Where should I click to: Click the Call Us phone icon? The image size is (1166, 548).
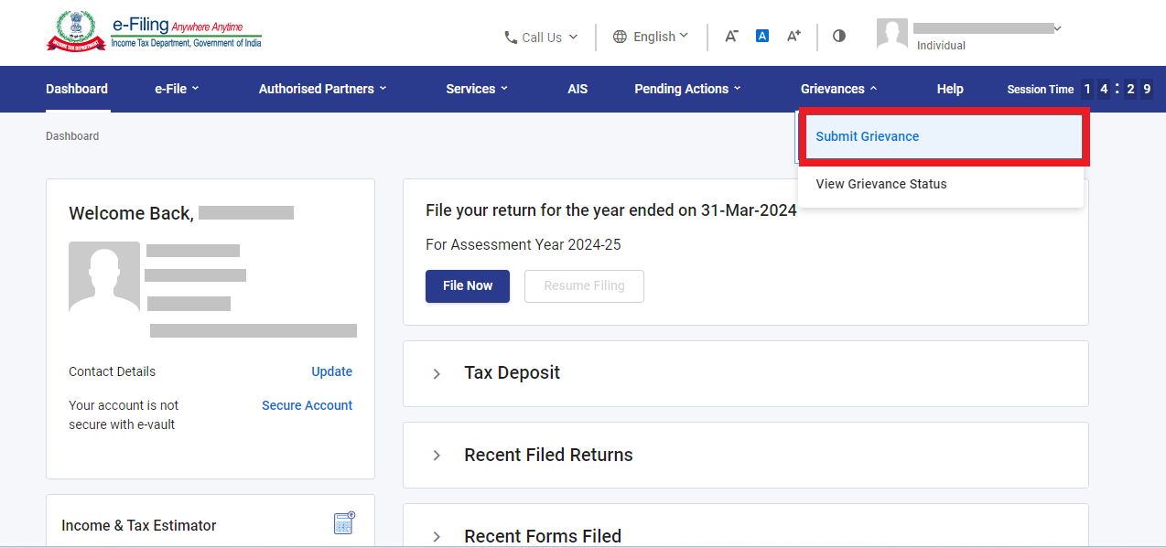(x=510, y=37)
